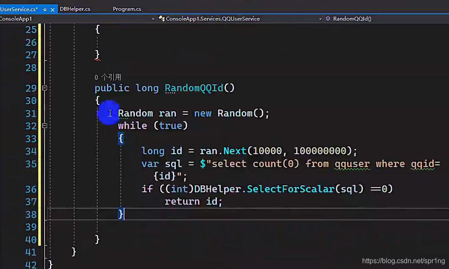
Task: Click the 'long' return type on line 29
Action: pos(147,88)
